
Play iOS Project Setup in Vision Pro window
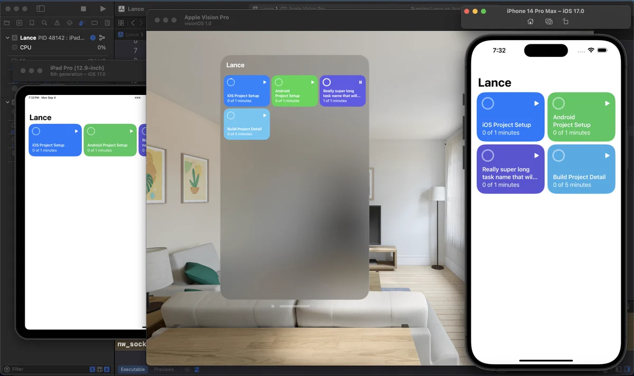coord(265,82)
